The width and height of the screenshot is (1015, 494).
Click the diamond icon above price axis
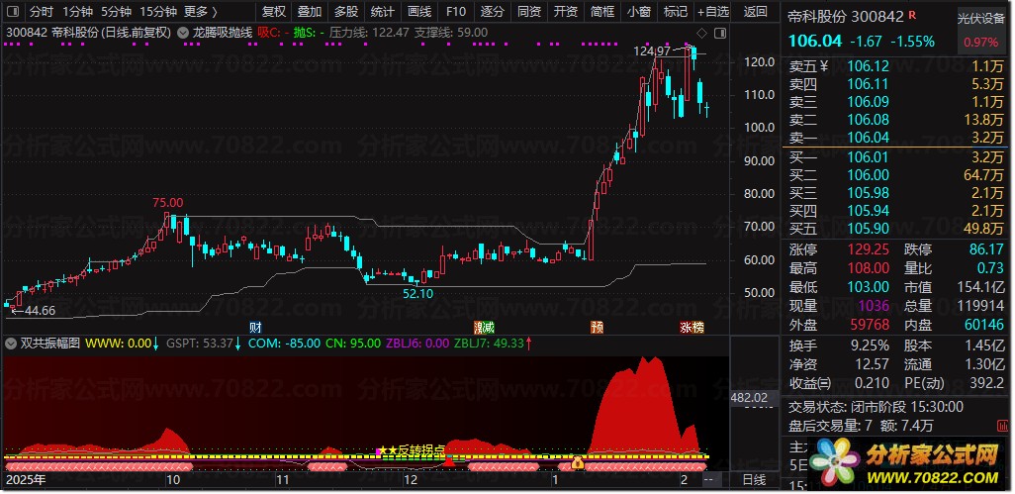(701, 33)
